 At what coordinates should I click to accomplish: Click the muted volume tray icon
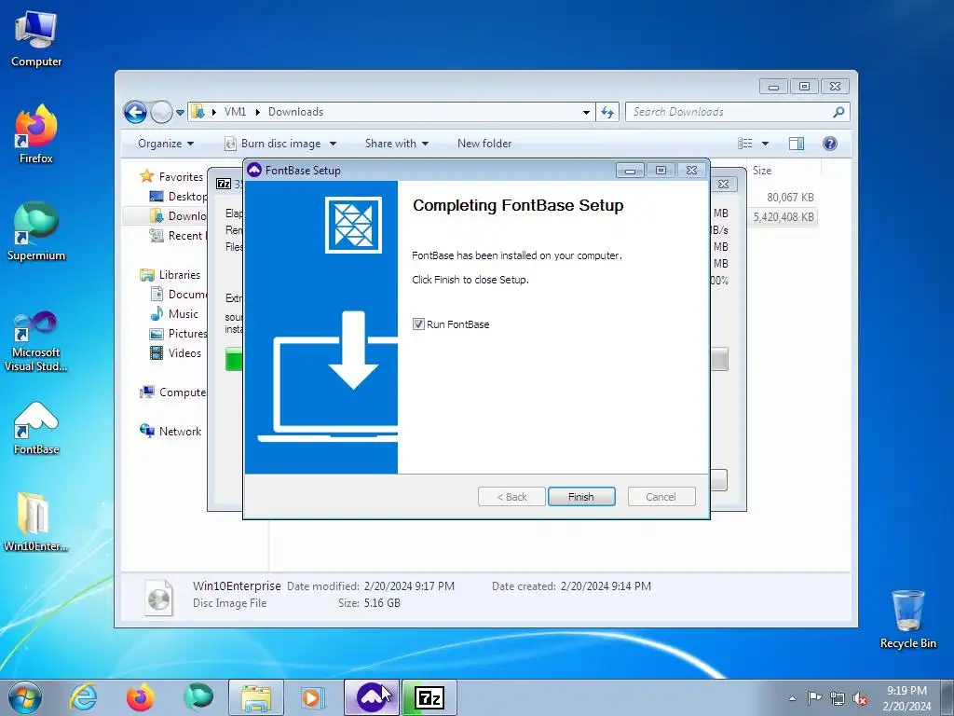860,698
